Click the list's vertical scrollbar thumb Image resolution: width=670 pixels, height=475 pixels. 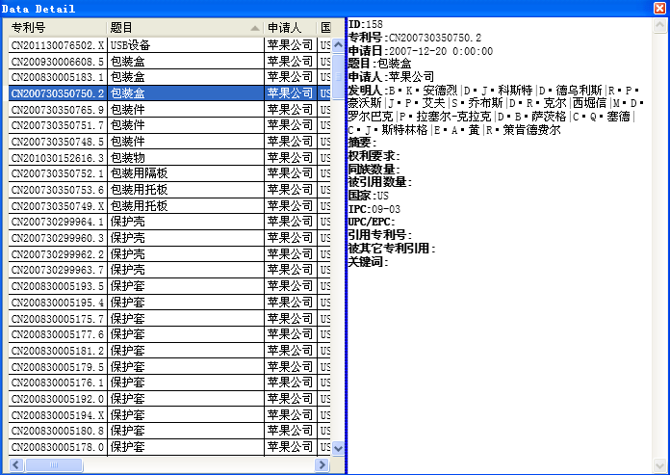(338, 76)
